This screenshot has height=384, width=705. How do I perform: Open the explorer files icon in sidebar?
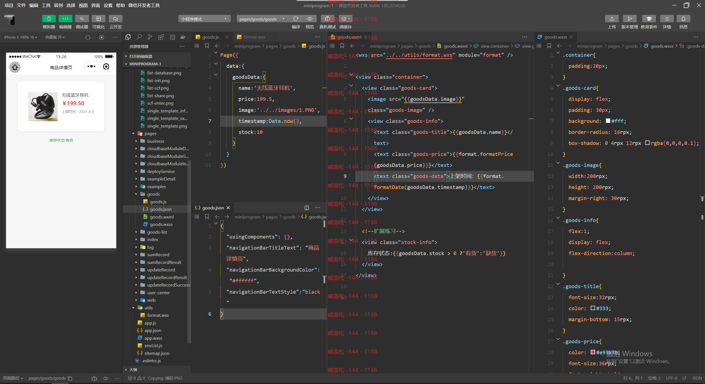tap(128, 37)
